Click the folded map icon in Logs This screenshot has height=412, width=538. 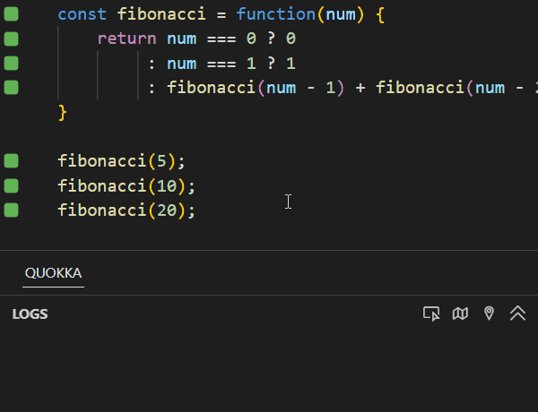coord(460,313)
